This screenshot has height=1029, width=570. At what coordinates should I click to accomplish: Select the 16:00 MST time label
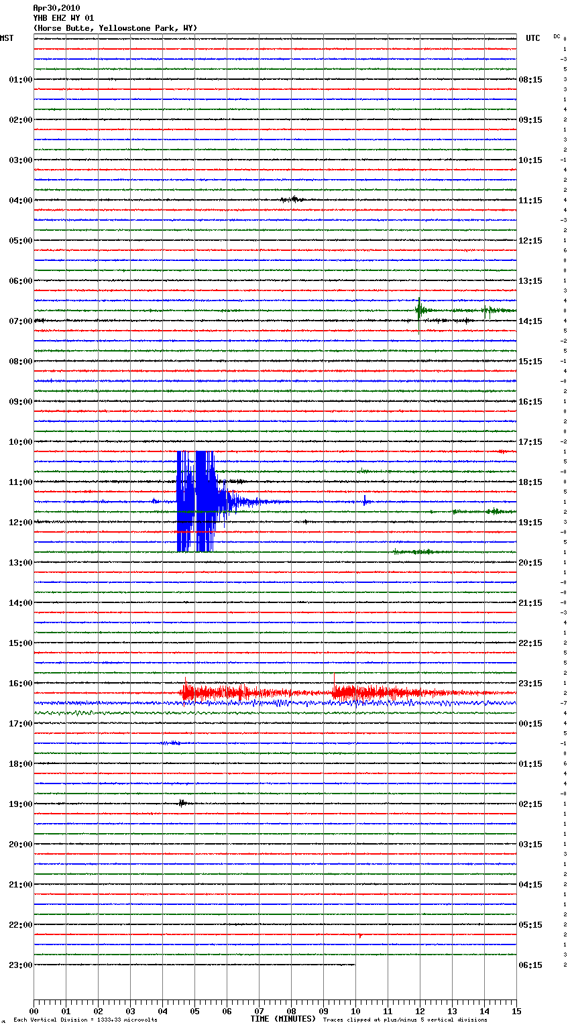[20, 684]
